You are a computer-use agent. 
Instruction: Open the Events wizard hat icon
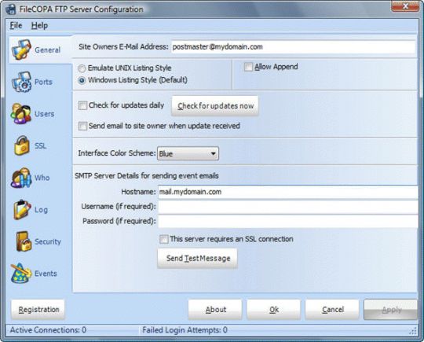21,274
